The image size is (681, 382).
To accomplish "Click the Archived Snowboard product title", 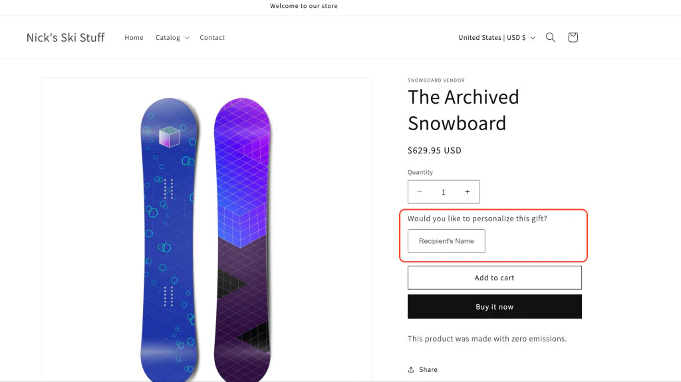I will (463, 110).
